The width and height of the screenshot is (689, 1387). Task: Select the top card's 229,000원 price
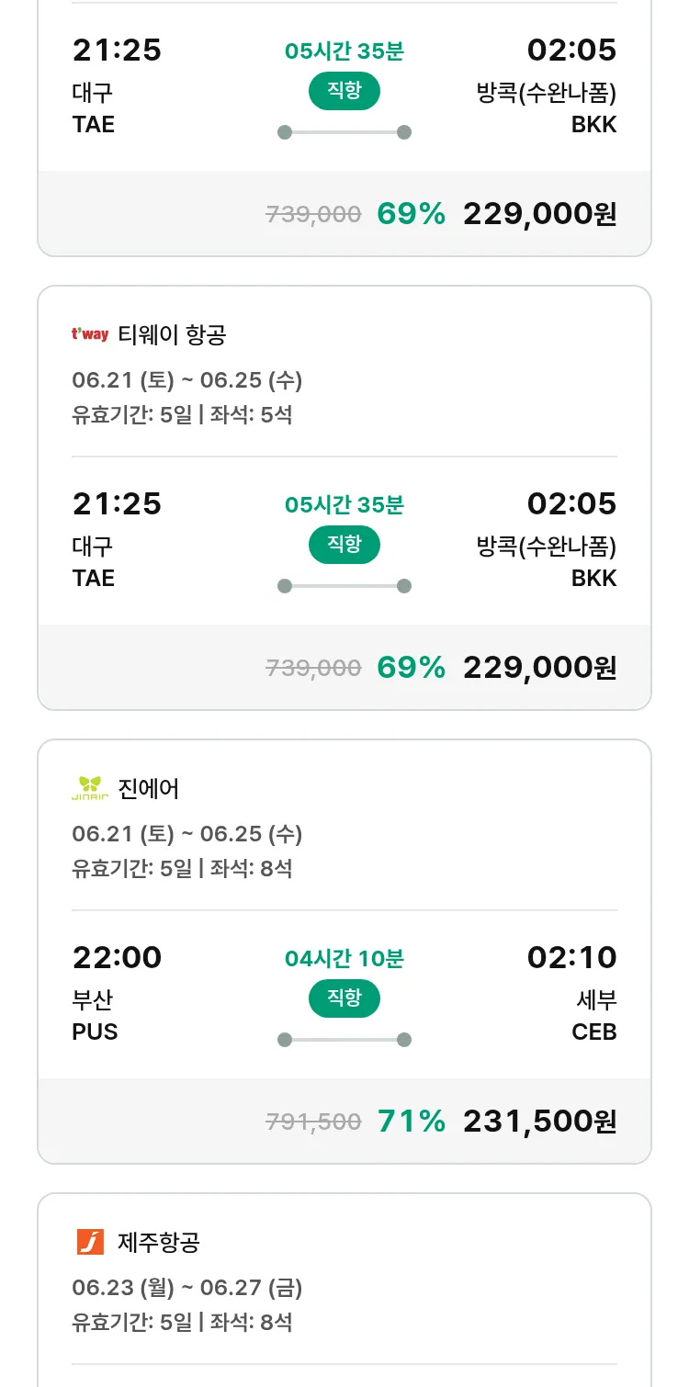540,213
